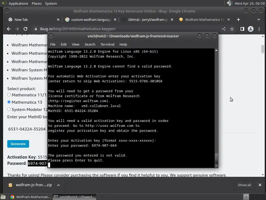266x200 pixels.
Task: Click the terminal vertical scrollbar thumb
Action: (216, 158)
